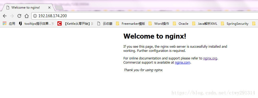Open the apps grid icon in bookmarks bar

click(4, 23)
